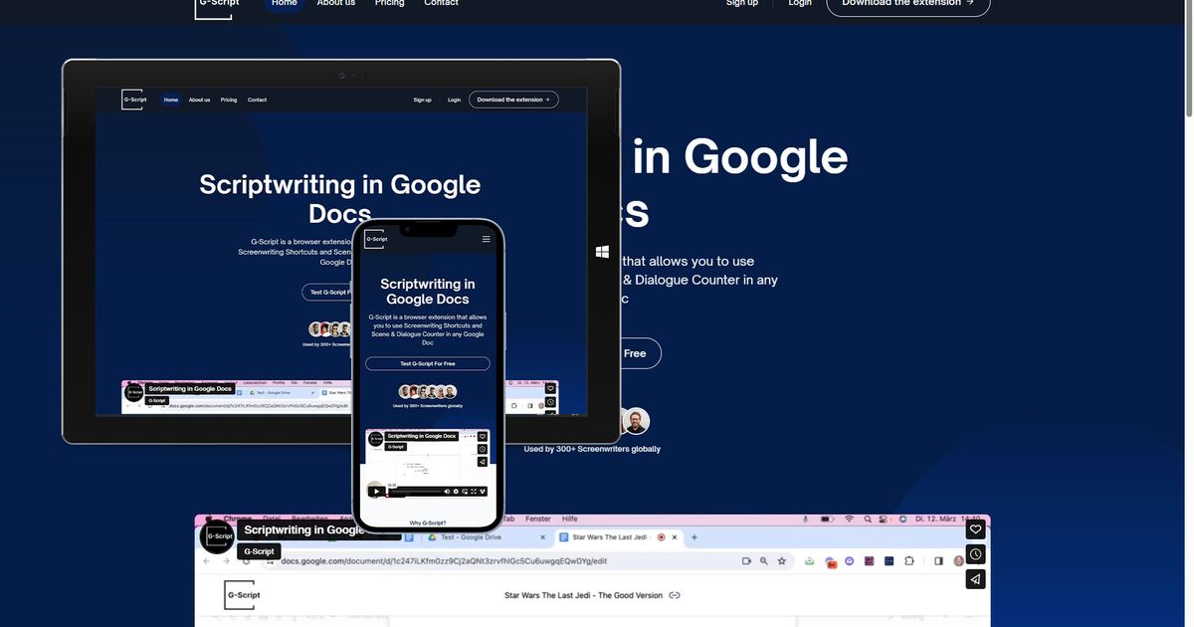
Task: Share the main page video via paper-plane icon
Action: click(x=975, y=579)
